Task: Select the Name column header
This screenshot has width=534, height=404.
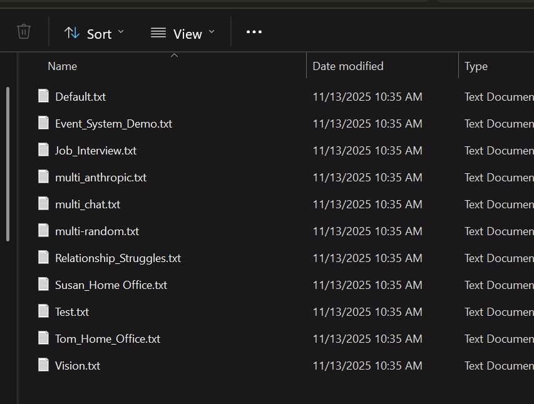Action: pyautogui.click(x=62, y=66)
